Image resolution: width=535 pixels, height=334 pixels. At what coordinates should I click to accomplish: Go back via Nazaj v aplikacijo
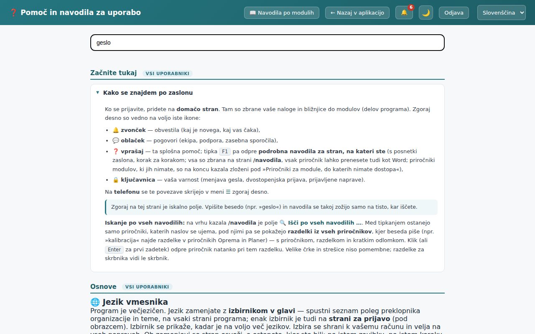357,13
